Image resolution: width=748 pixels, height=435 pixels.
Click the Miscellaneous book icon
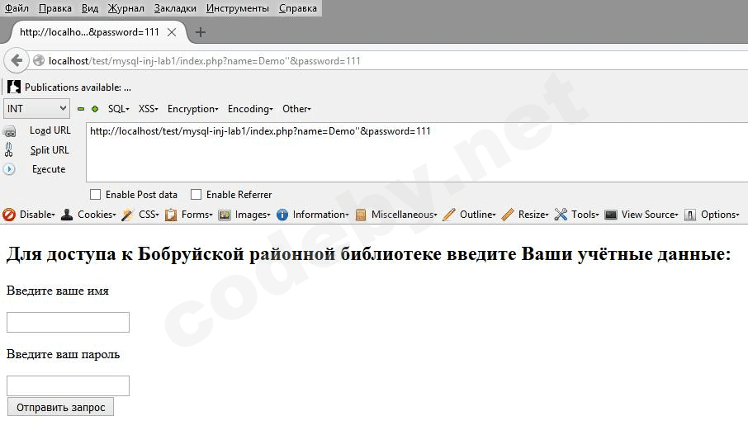tap(361, 215)
